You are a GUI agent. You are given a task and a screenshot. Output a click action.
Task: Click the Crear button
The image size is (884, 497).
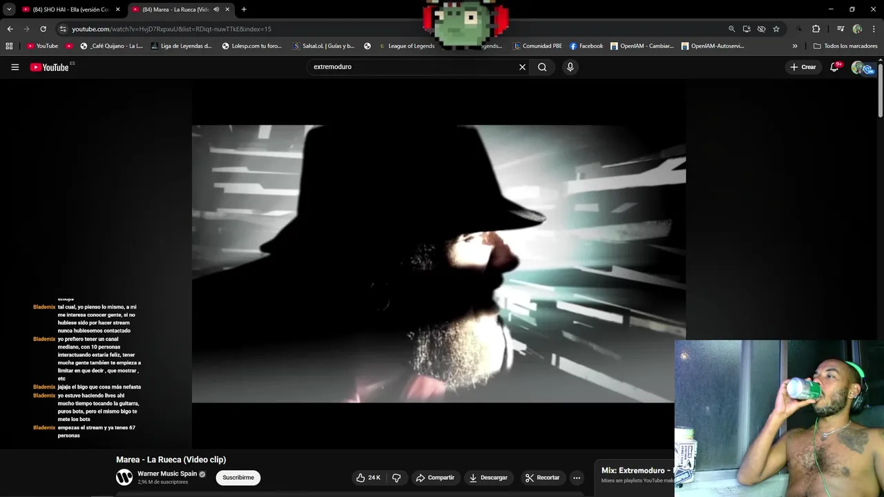point(803,67)
